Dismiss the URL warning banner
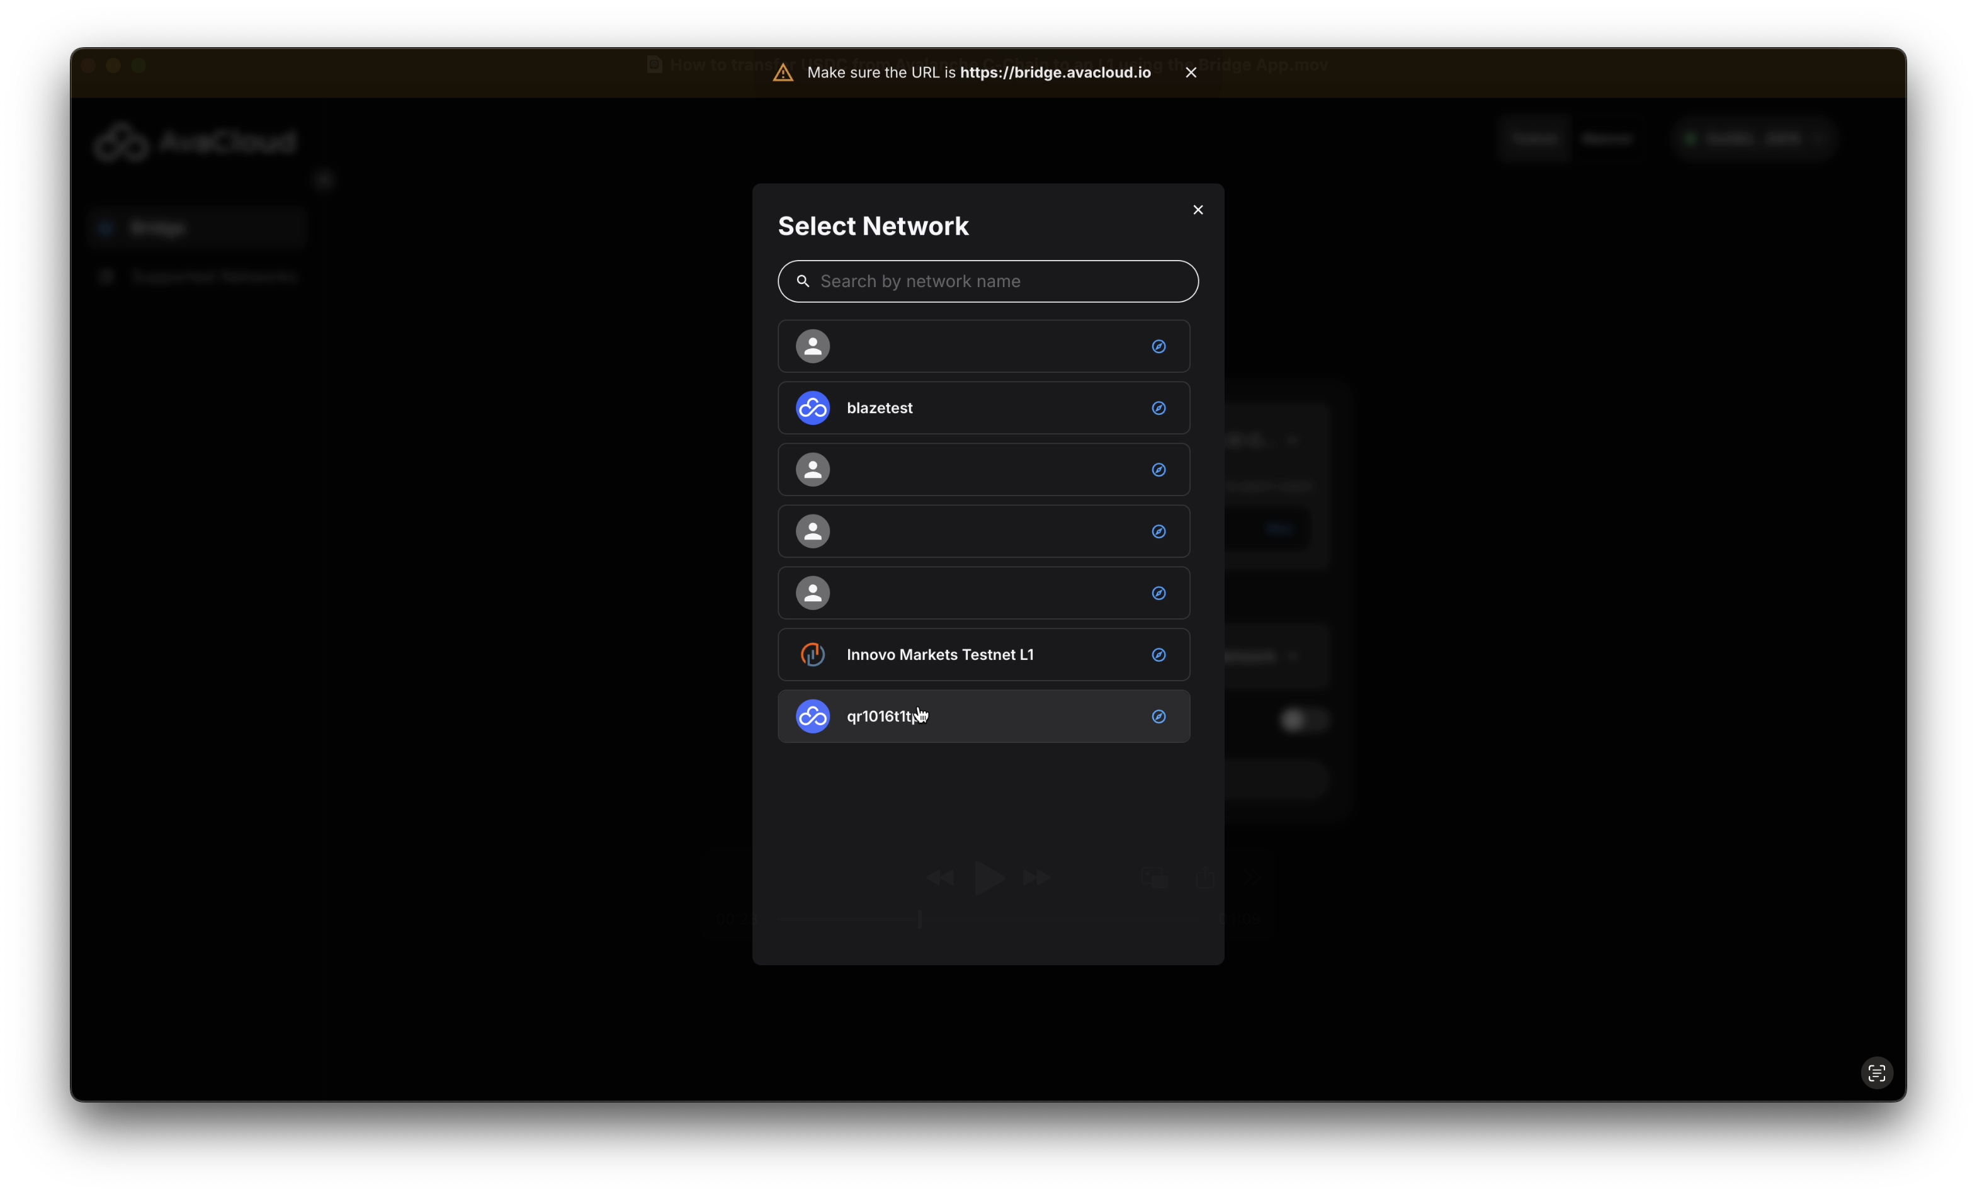This screenshot has width=1977, height=1195. point(1191,72)
